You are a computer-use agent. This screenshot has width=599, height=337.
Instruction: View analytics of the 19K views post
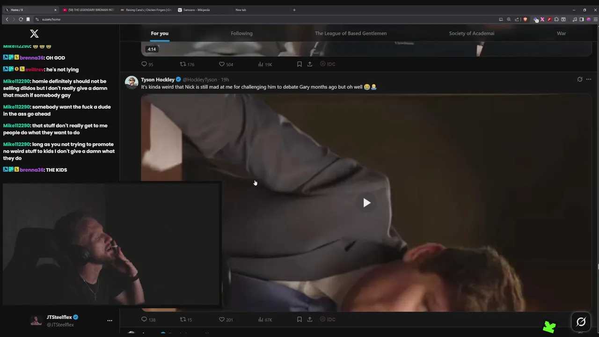click(x=265, y=64)
